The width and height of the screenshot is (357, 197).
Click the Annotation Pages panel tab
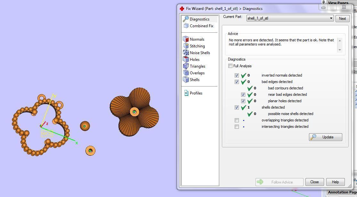tap(342, 193)
